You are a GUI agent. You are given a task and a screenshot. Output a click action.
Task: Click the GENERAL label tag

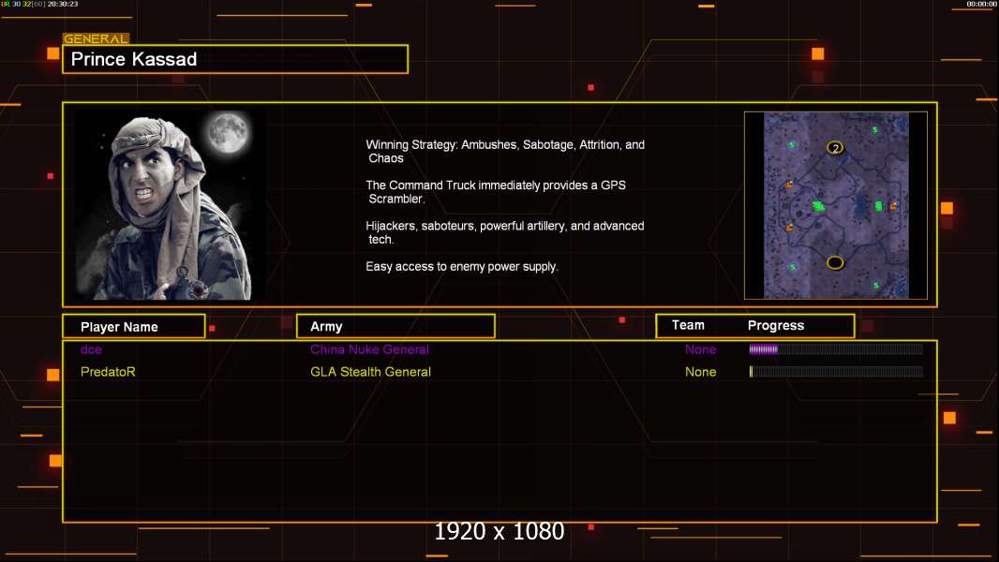click(x=96, y=38)
